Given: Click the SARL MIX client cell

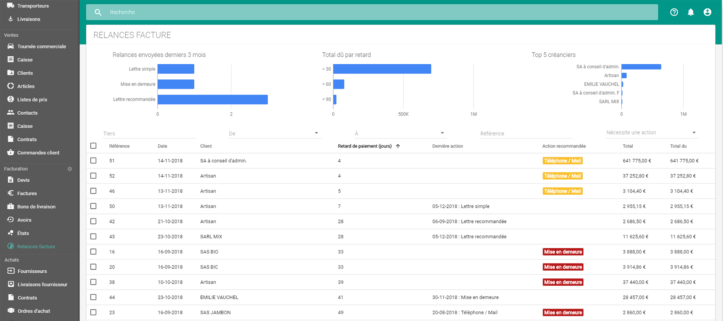Looking at the screenshot, I should tap(211, 237).
